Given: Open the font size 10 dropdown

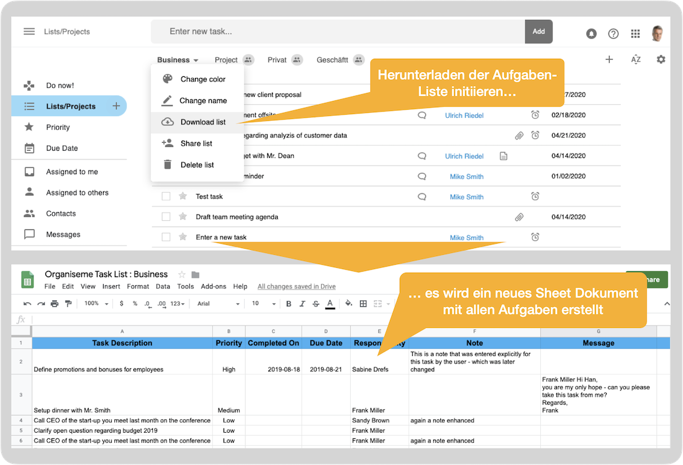Looking at the screenshot, I should point(263,304).
